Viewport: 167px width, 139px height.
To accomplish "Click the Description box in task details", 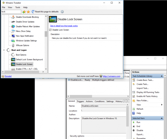I will click(104, 125).
